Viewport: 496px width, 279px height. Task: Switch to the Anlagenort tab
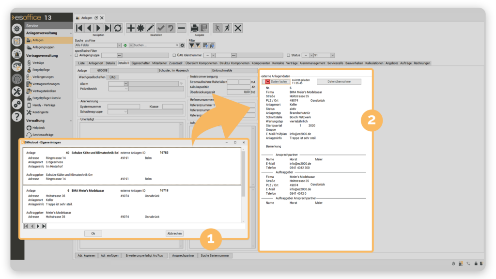[96, 63]
